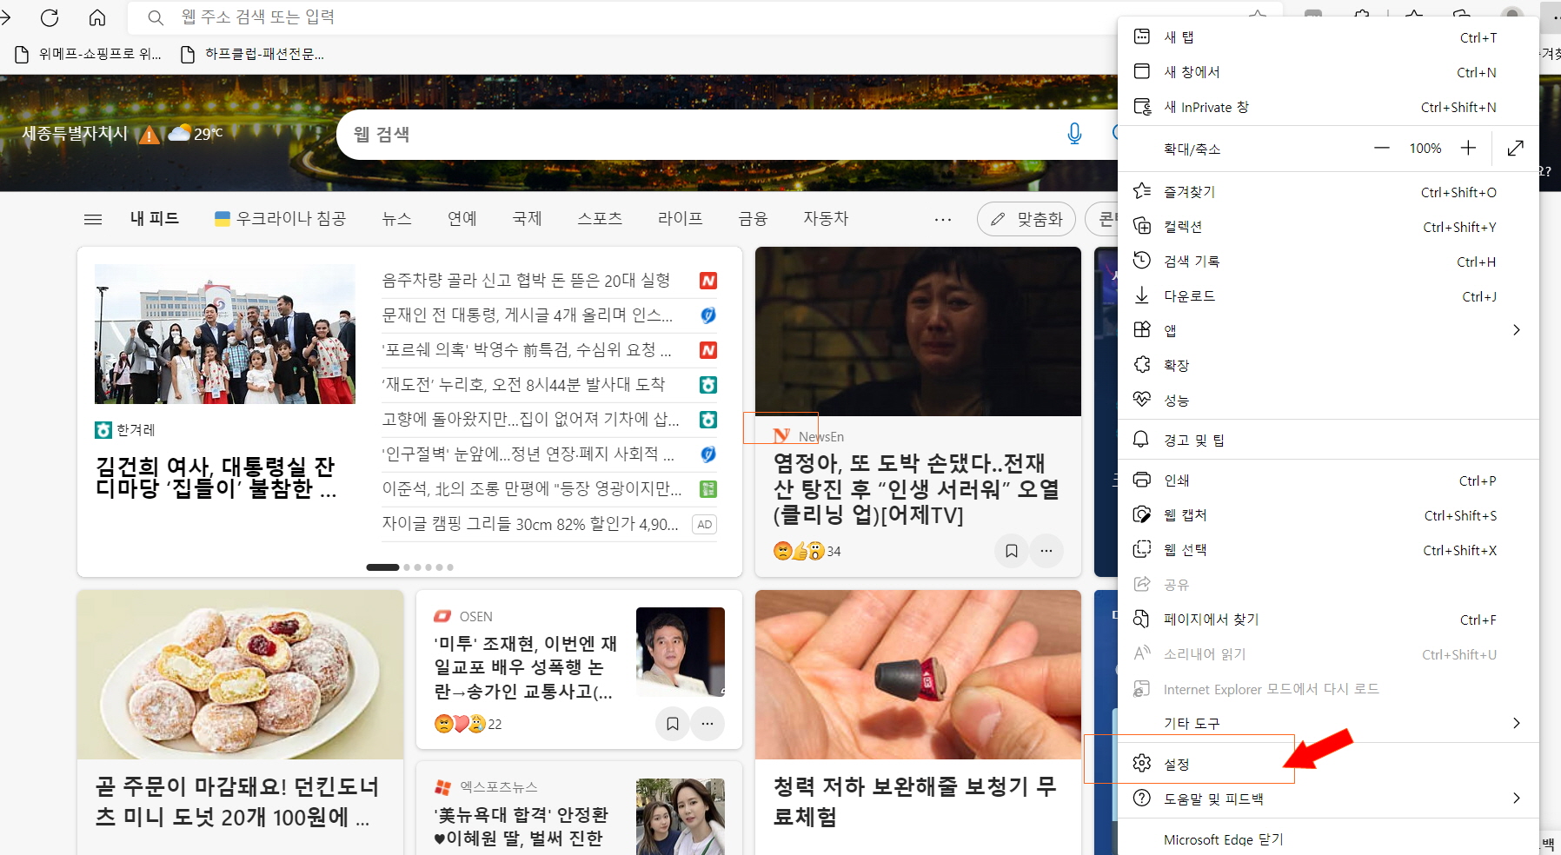Open headline '재도전' 누리호 발사대 도착
This screenshot has height=855, width=1561.
(x=523, y=385)
